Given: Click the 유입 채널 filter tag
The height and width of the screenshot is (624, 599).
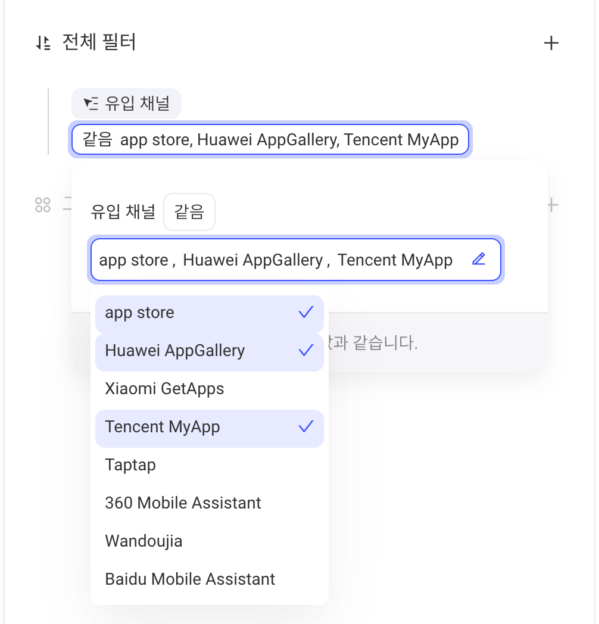Looking at the screenshot, I should click(x=126, y=104).
